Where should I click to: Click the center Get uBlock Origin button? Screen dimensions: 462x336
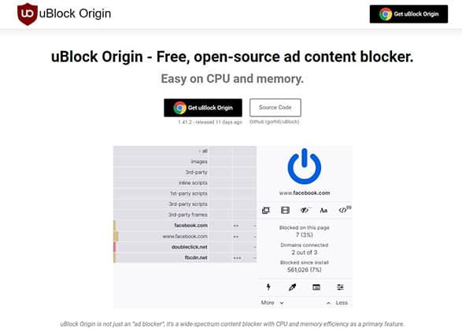click(x=203, y=108)
